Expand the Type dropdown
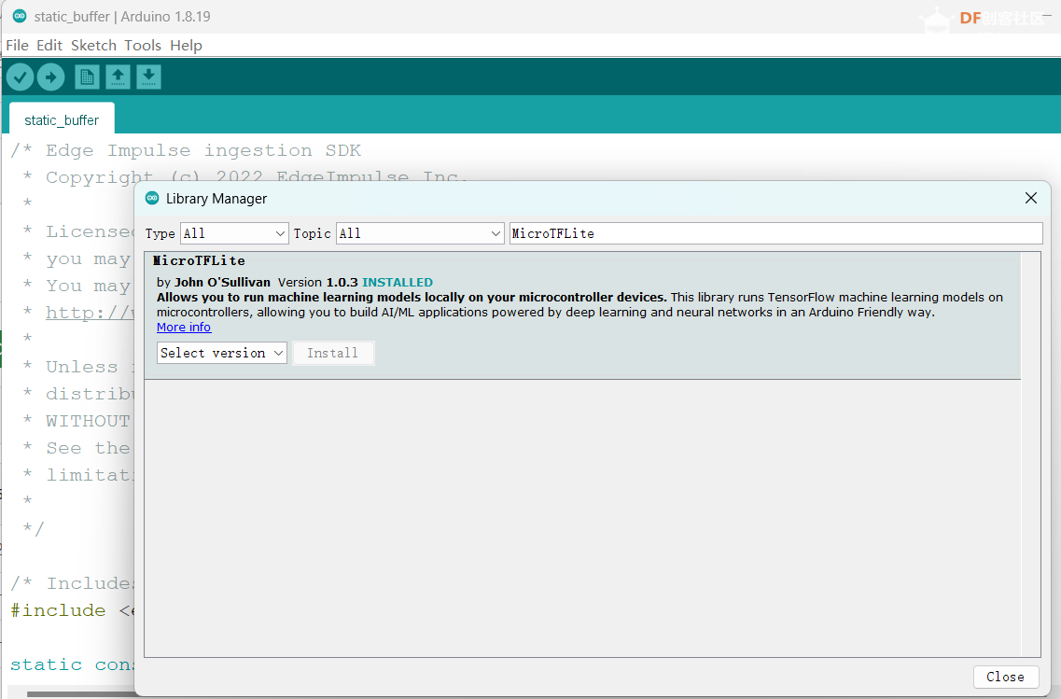The image size is (1061, 699). pos(234,233)
